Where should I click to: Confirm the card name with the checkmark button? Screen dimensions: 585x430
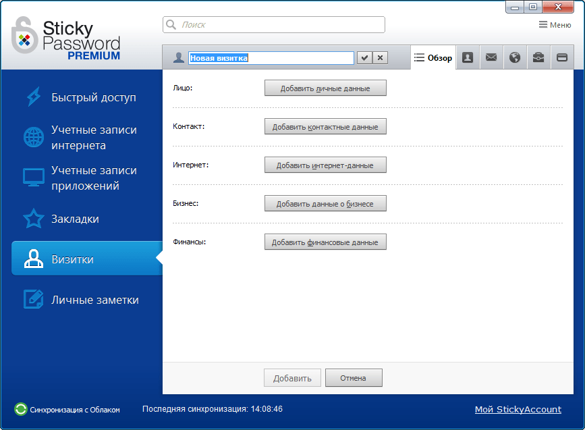[364, 57]
